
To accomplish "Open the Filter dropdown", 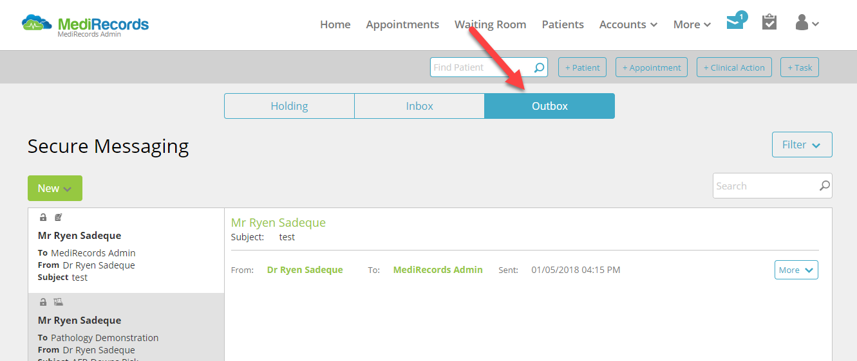I will pyautogui.click(x=802, y=145).
